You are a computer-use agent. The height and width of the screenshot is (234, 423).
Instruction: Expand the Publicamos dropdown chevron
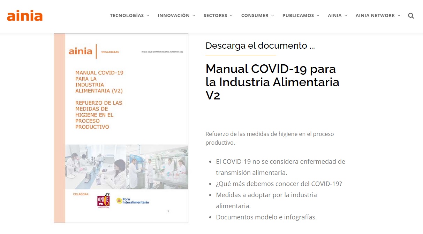(x=318, y=16)
